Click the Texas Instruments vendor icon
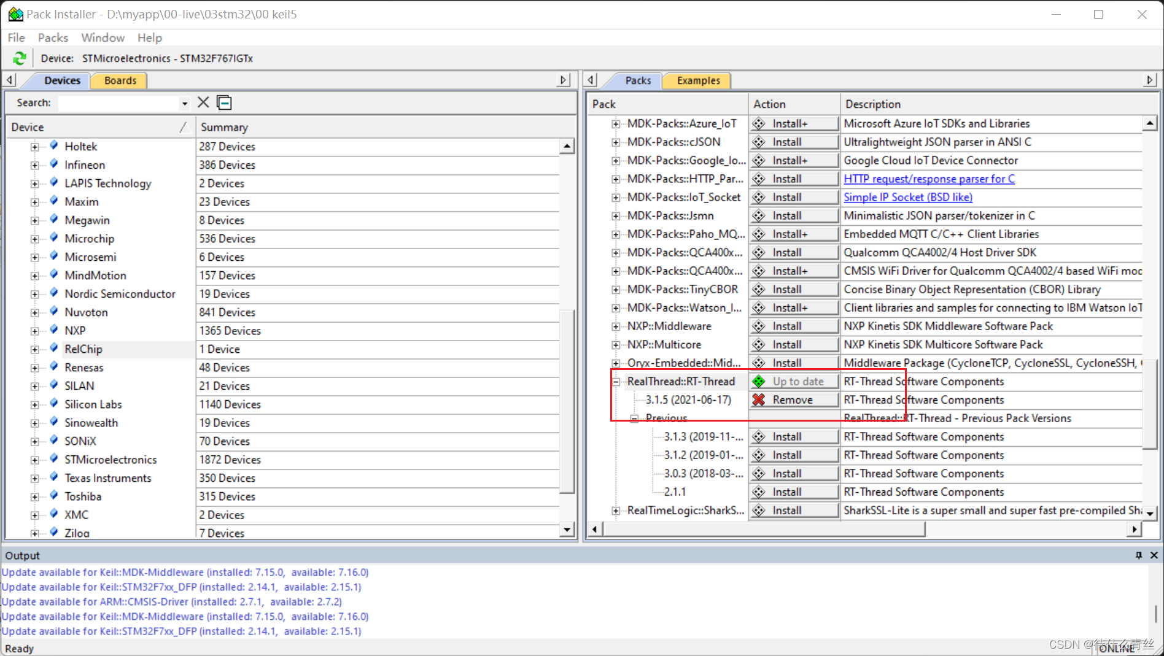Viewport: 1164px width, 656px height. [x=54, y=477]
